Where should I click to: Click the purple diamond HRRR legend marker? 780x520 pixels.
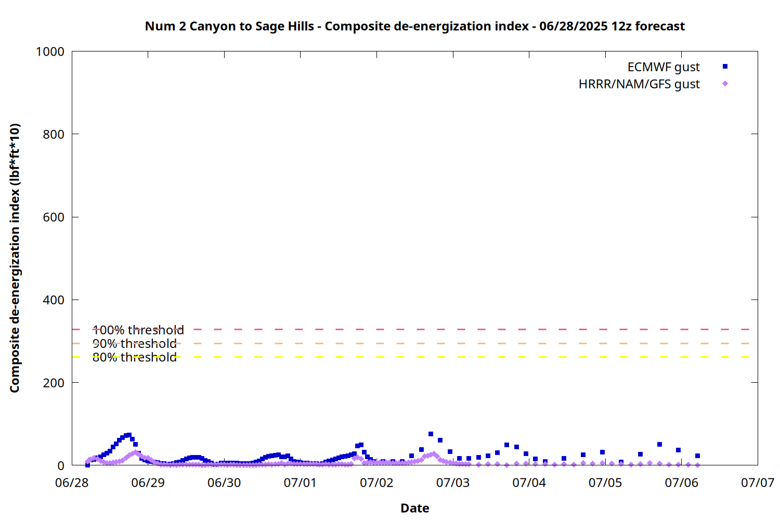click(x=725, y=84)
